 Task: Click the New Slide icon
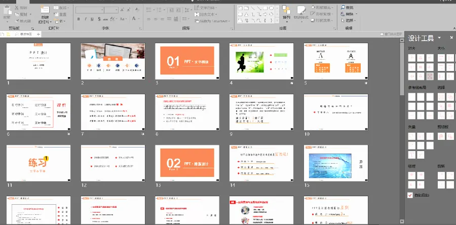click(x=45, y=10)
